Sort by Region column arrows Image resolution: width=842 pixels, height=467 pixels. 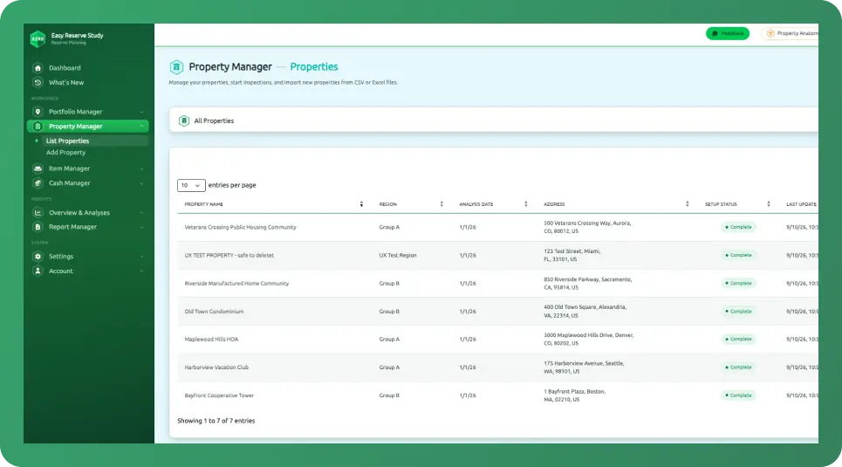(442, 204)
